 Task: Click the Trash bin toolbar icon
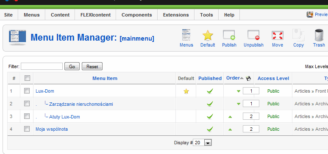point(319,35)
